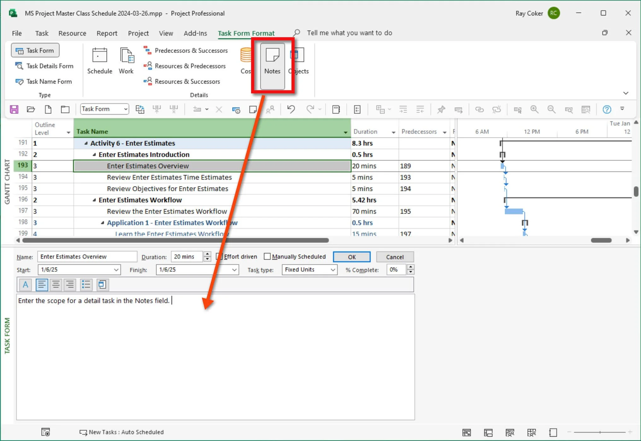Collapse the ribbon with chevron arrow
Screen dimensions: 641x441
pyautogui.click(x=626, y=93)
